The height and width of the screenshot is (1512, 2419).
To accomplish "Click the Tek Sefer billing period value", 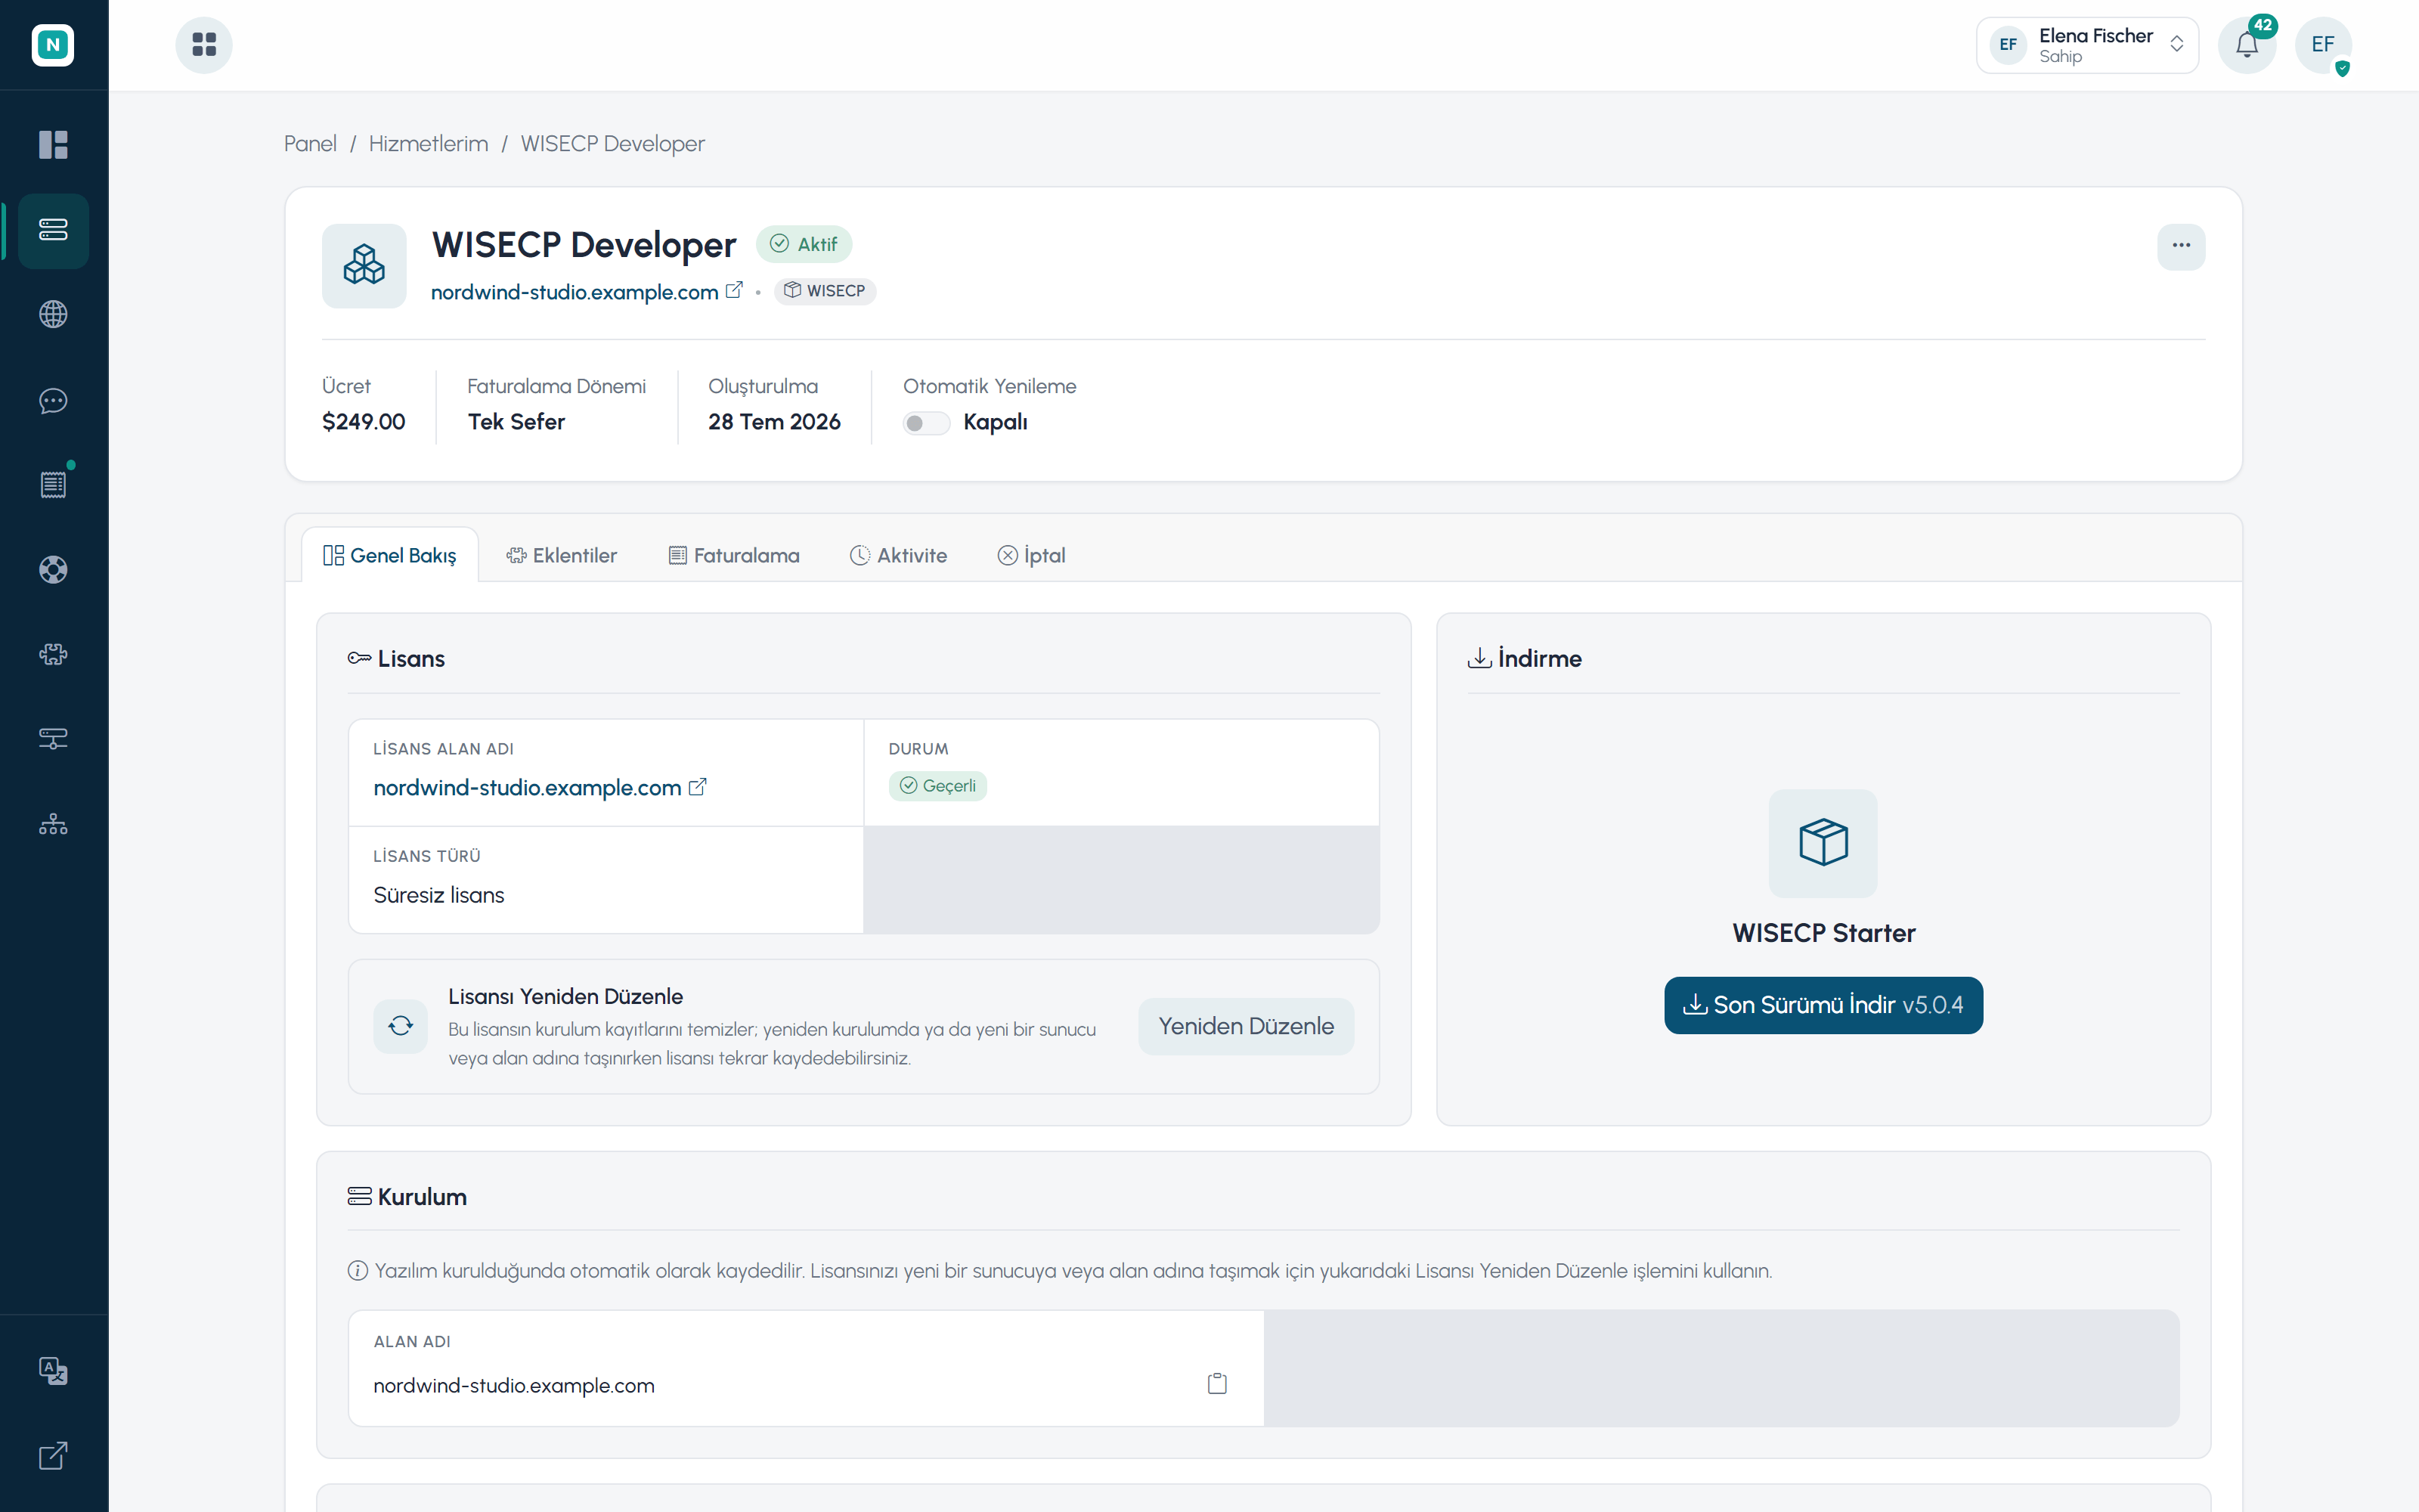I will (x=516, y=422).
